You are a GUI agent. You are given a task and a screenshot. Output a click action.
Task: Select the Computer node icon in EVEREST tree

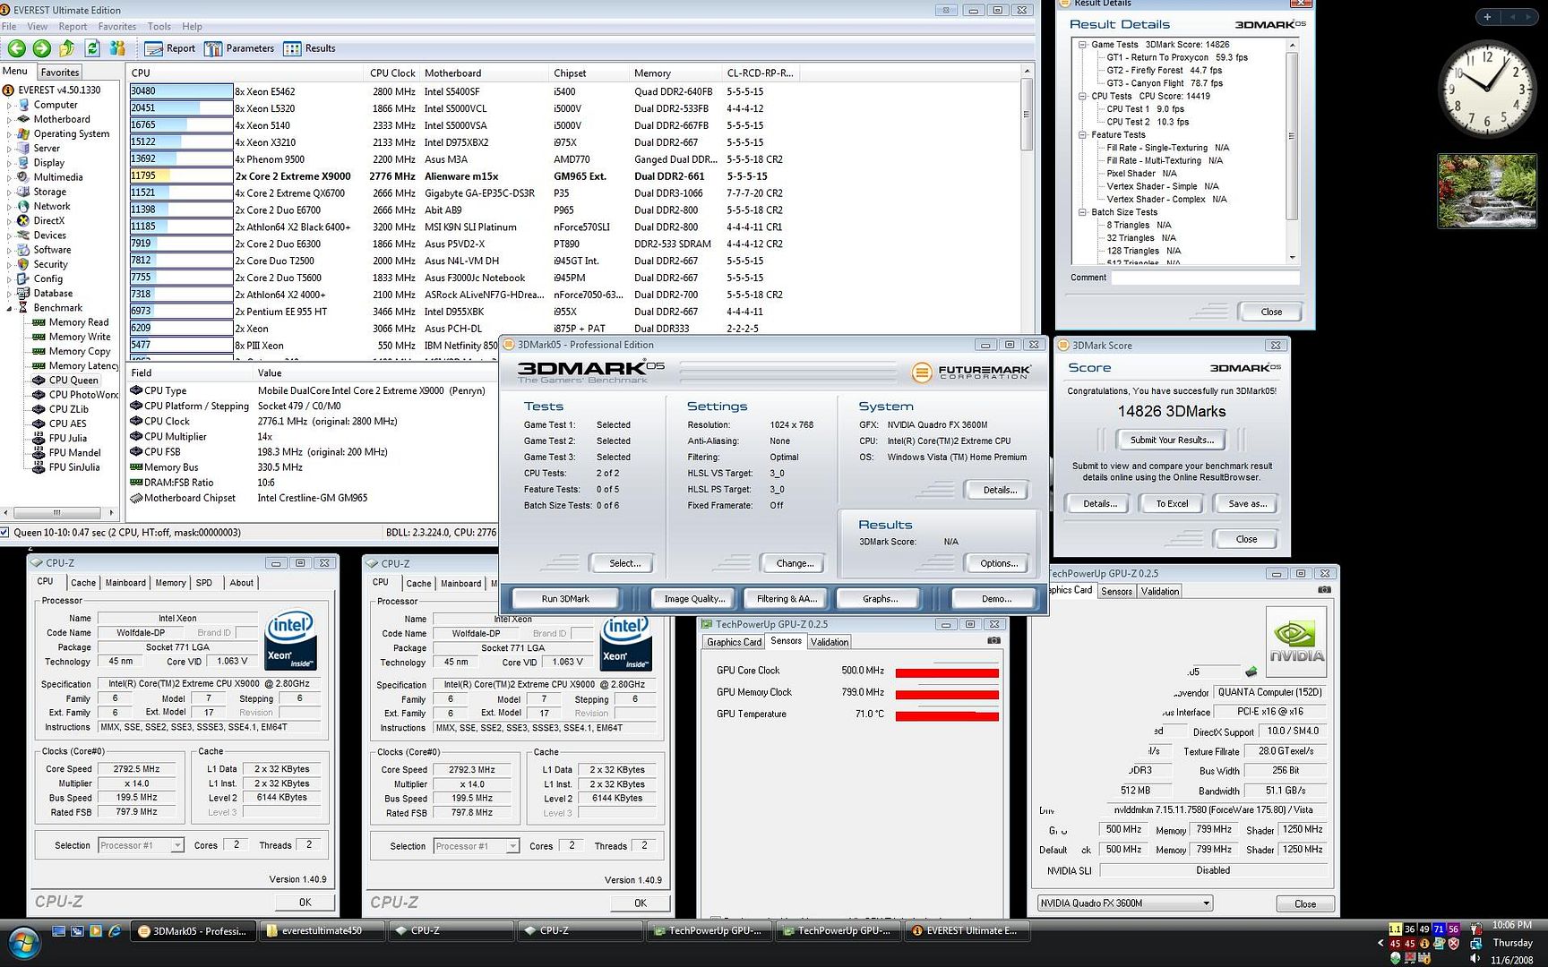[24, 105]
